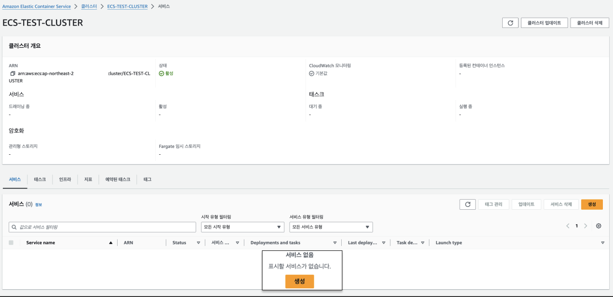The image size is (613, 297).
Task: Click the cluster refresh icon button at top
Action: pos(510,23)
